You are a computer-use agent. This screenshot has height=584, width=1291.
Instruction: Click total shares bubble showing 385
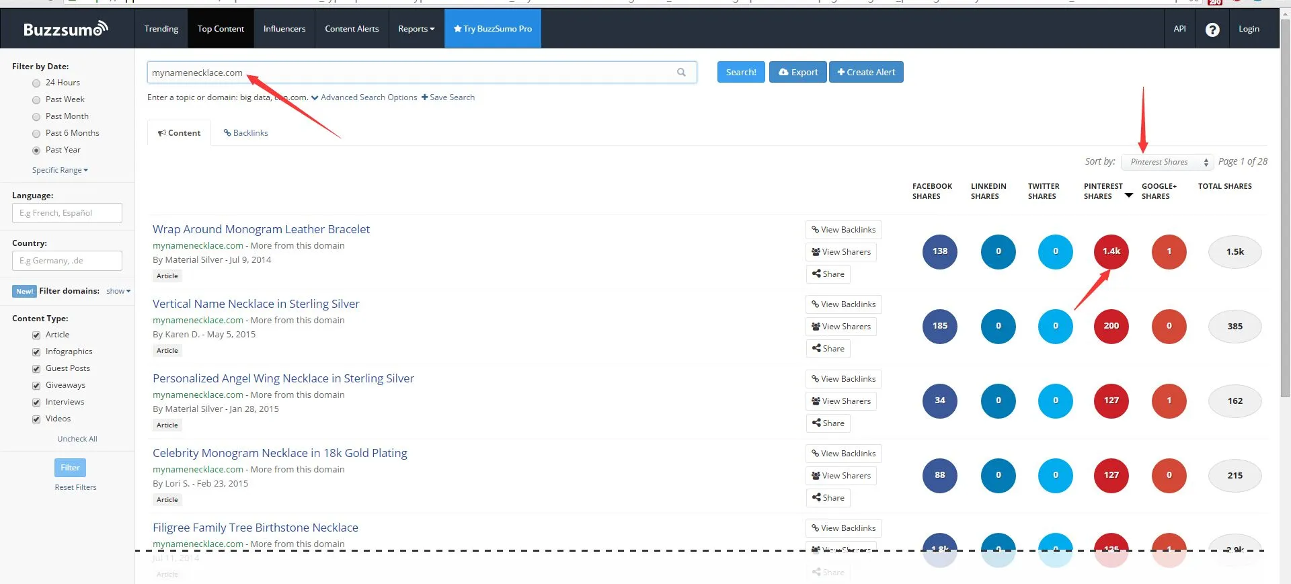1235,327
